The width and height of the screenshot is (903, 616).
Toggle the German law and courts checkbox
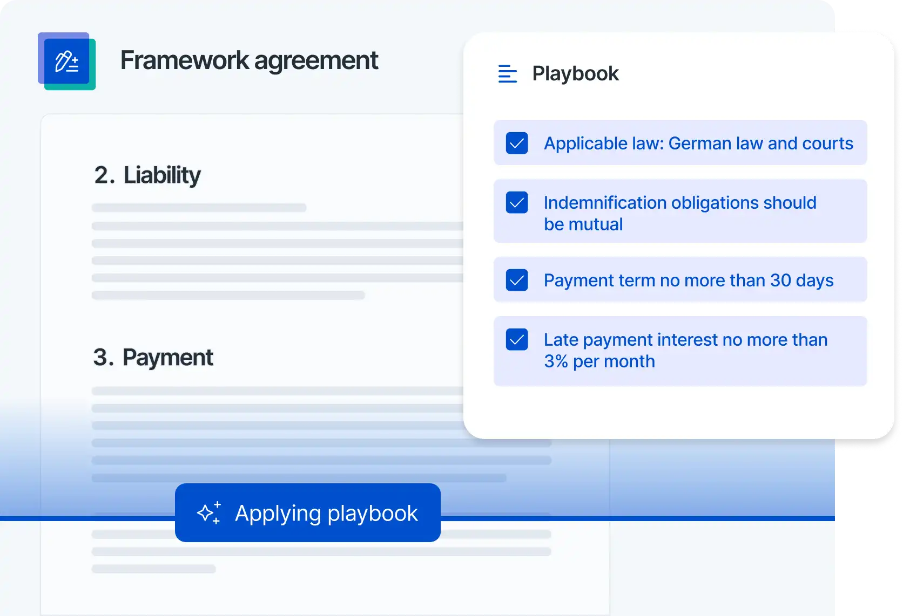517,143
